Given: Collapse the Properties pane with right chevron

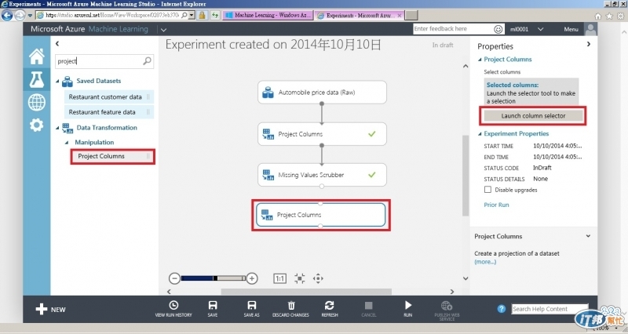Looking at the screenshot, I should [588, 44].
